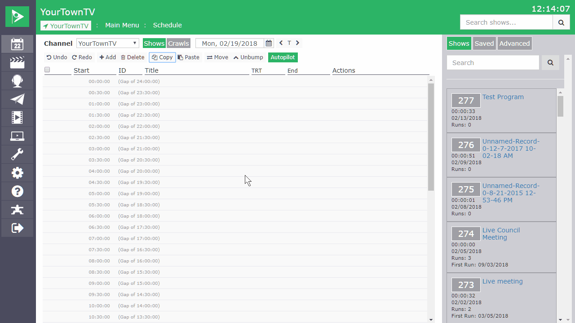Focus the Search shows field at top
This screenshot has width=575, height=323.
[x=506, y=22]
